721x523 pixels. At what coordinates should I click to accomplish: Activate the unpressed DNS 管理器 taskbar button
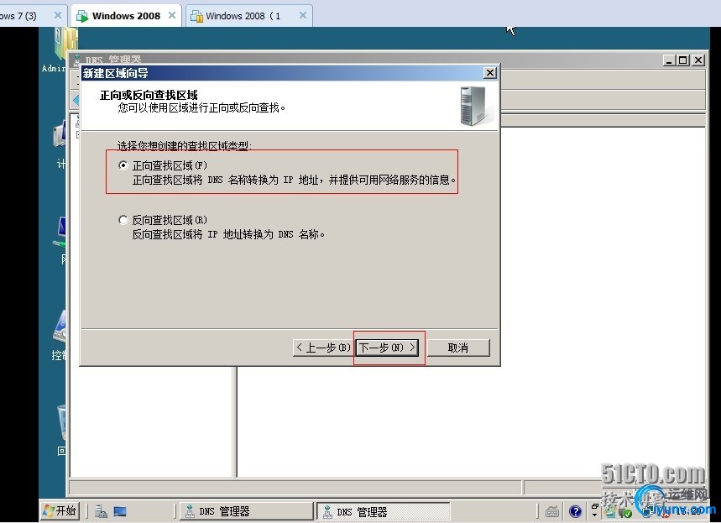pos(247,511)
